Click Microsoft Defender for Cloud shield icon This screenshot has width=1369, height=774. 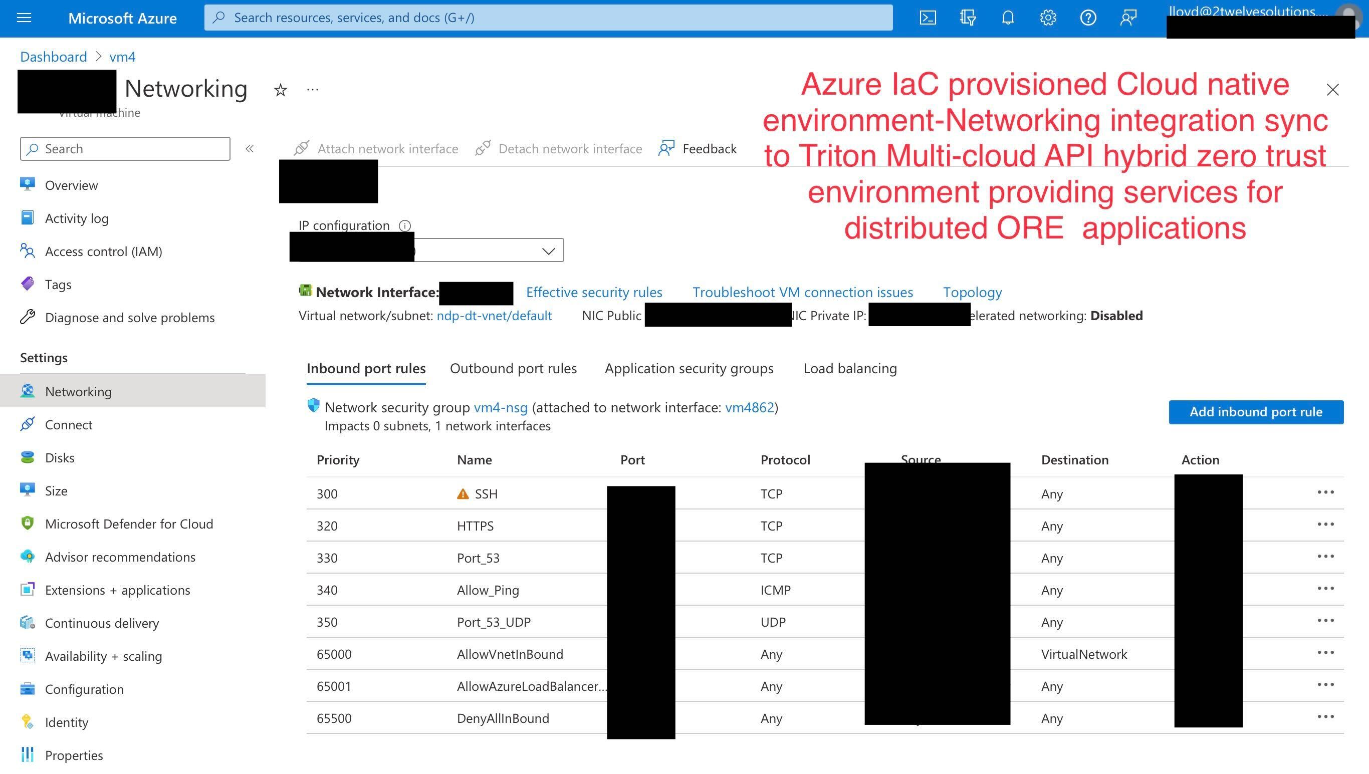(x=28, y=523)
